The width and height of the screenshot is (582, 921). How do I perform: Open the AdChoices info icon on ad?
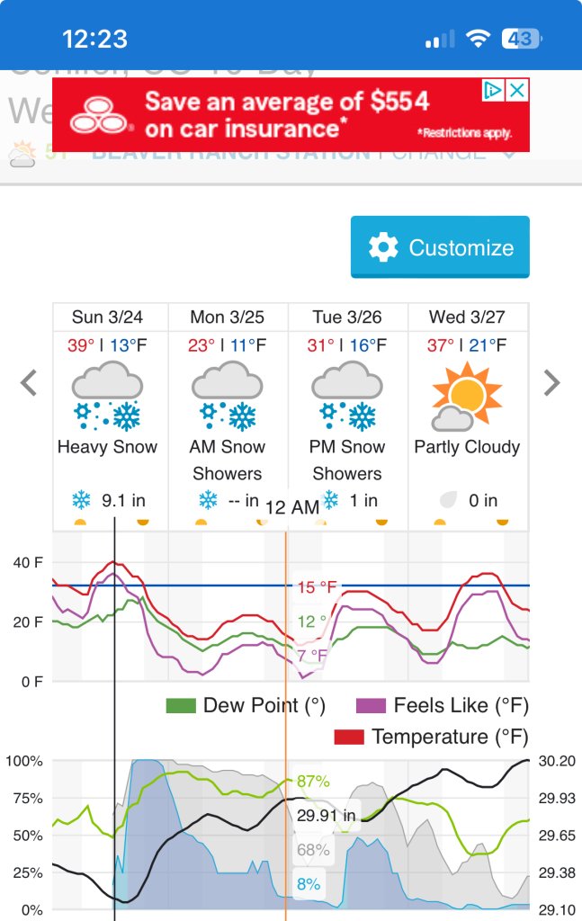point(492,90)
